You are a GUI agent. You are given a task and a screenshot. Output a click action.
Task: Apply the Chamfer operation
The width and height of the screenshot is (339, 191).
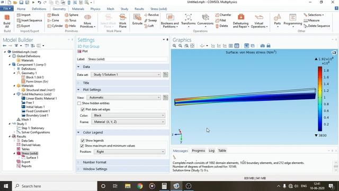pos(223,15)
